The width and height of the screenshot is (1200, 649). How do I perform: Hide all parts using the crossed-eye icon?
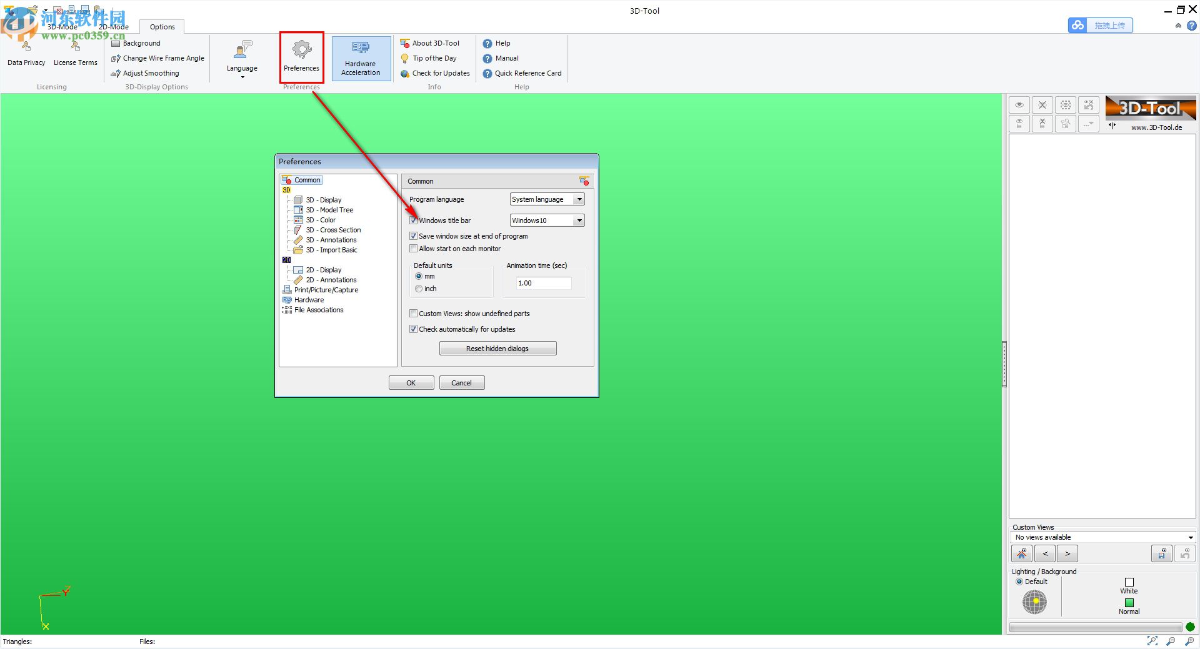(x=1042, y=105)
